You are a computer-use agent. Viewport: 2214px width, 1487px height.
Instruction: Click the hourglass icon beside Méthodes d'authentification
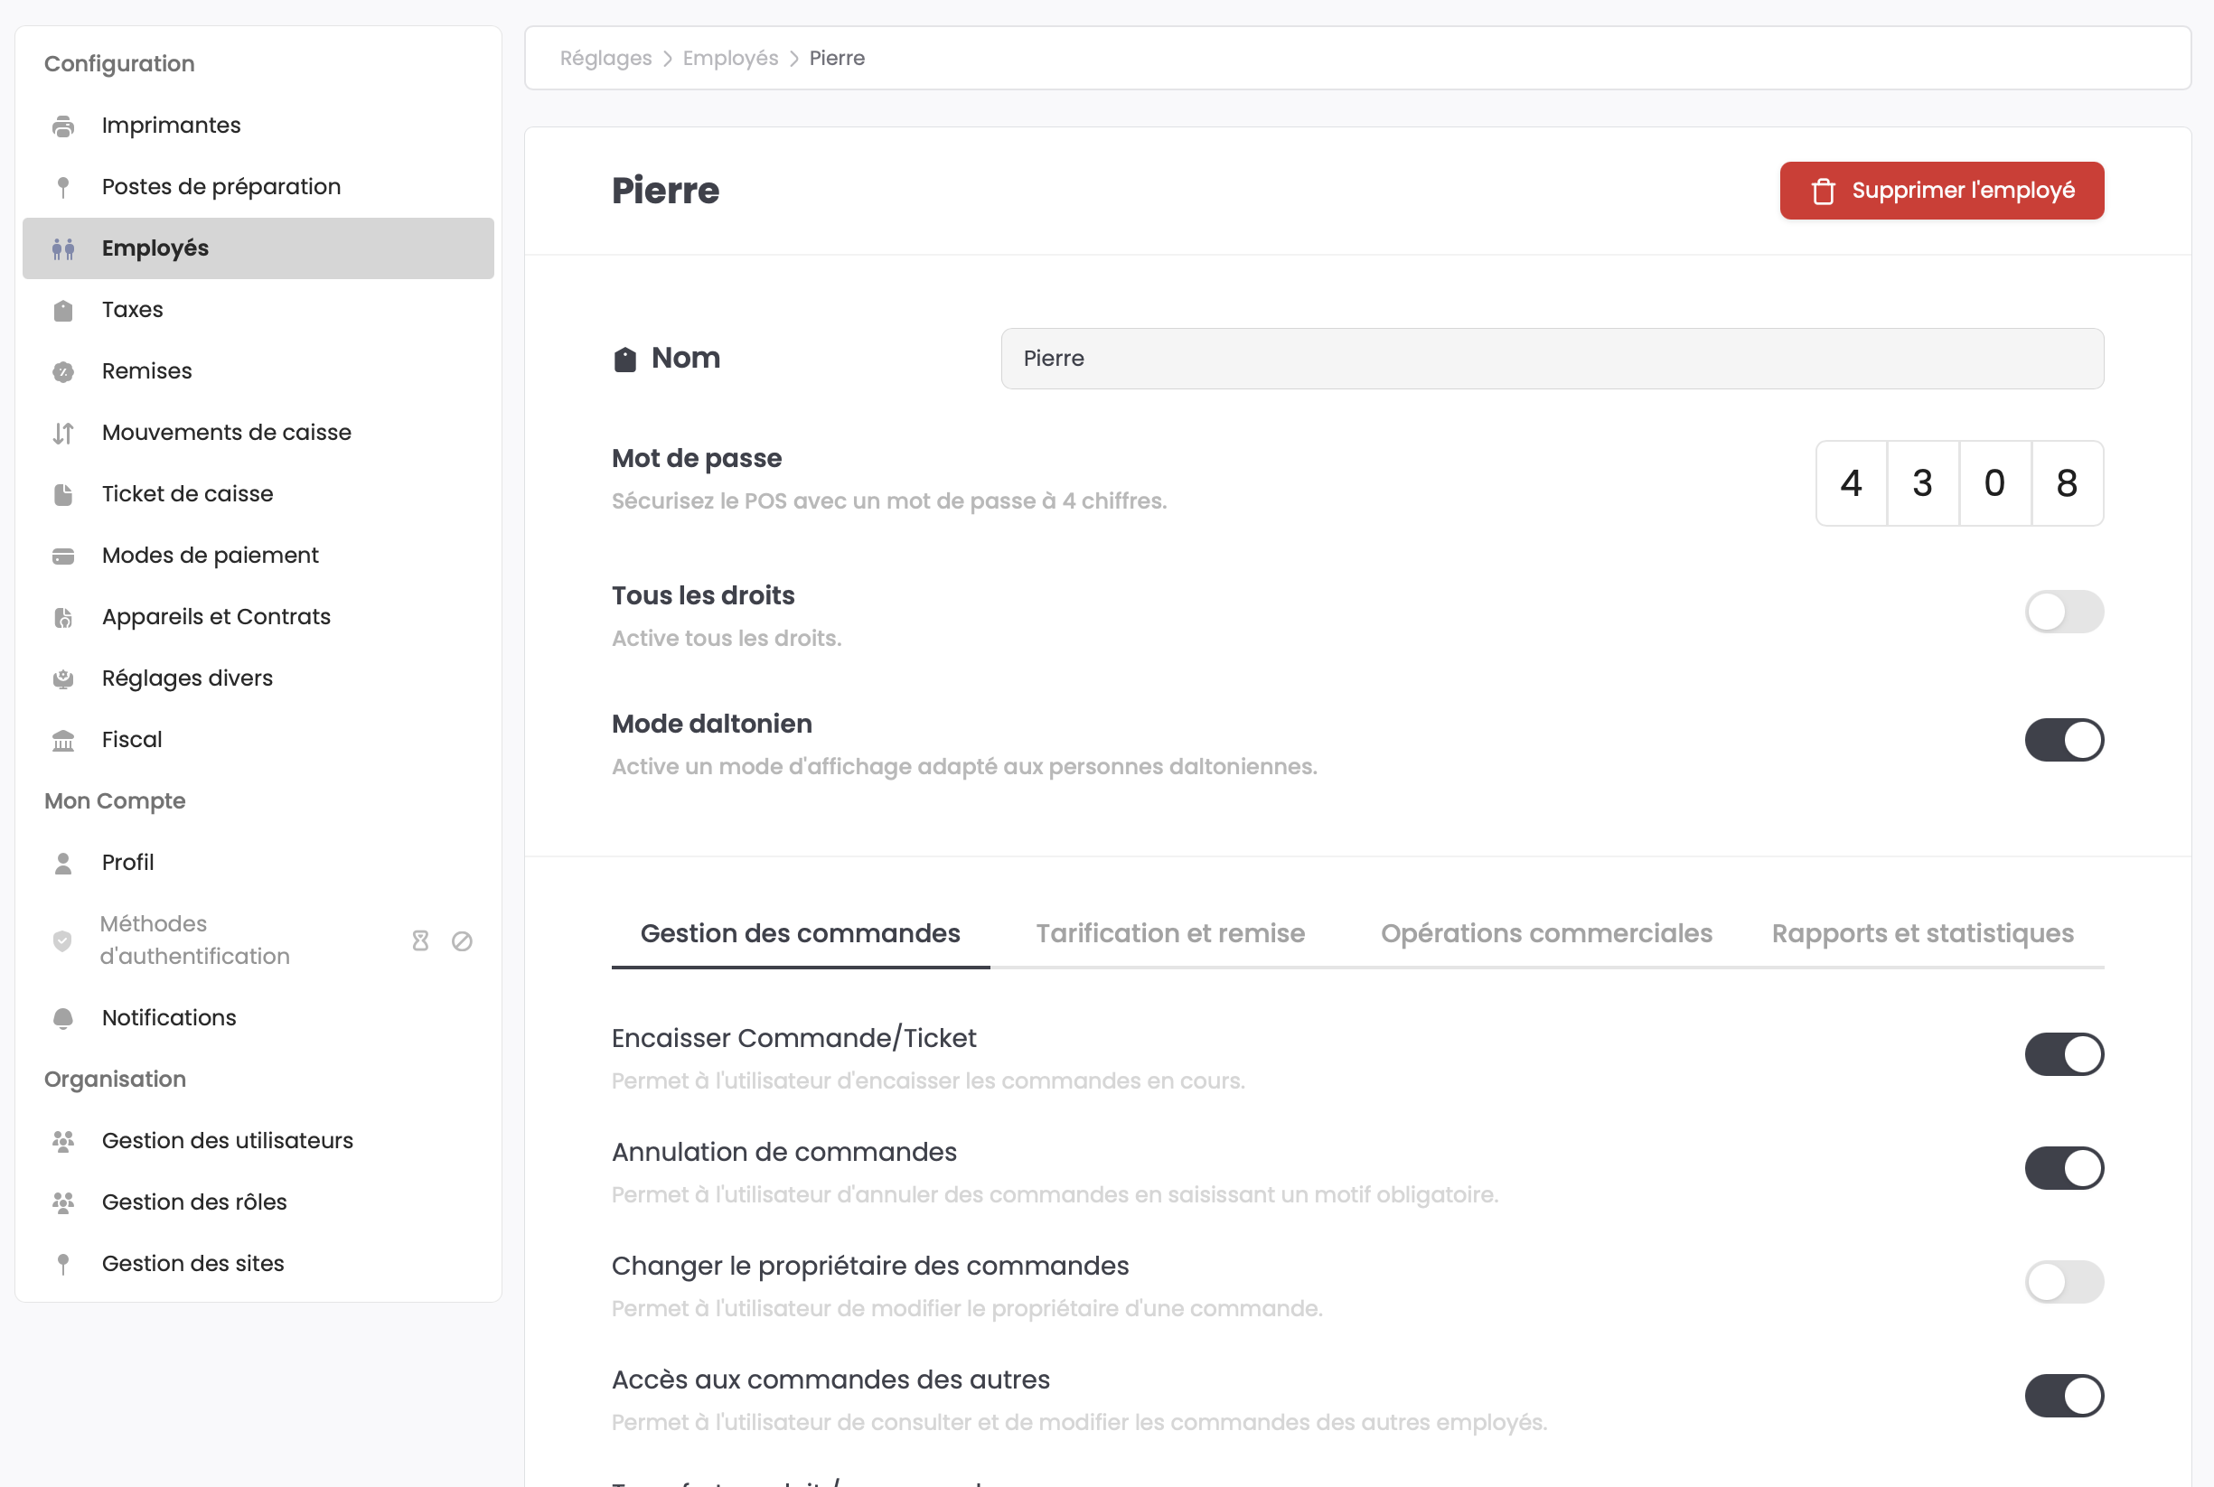tap(420, 940)
